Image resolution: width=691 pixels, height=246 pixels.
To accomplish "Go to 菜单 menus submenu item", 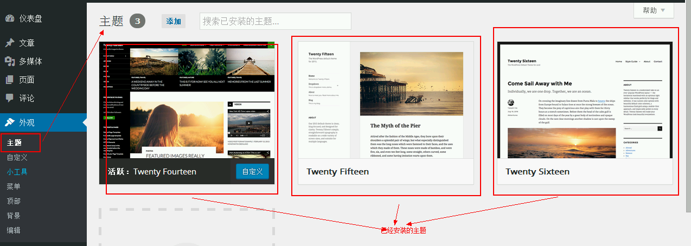I will point(14,186).
